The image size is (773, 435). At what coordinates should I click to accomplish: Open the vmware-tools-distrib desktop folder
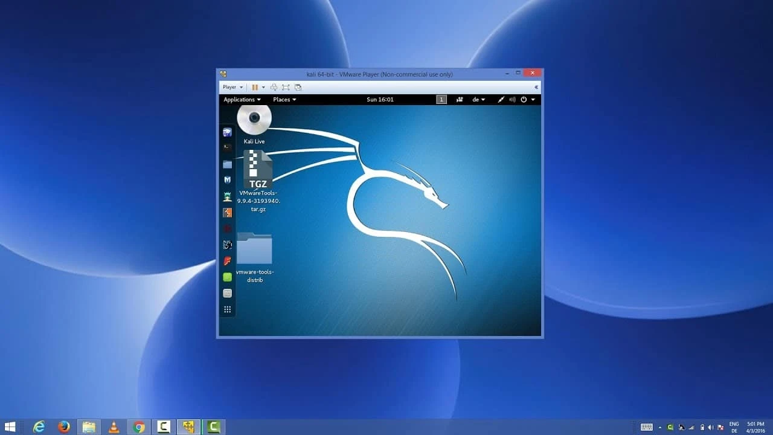(254, 250)
